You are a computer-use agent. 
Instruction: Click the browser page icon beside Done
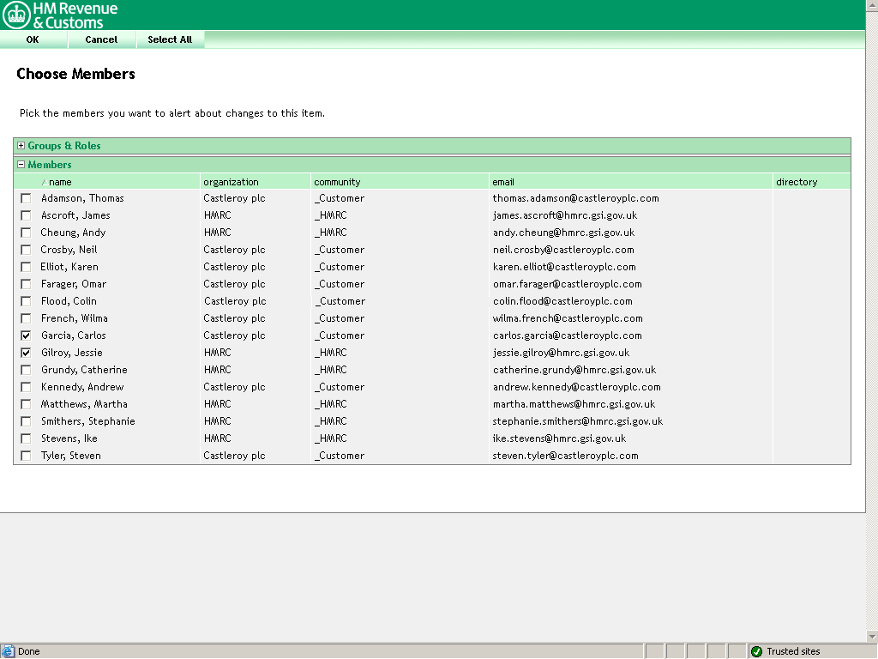[x=8, y=651]
